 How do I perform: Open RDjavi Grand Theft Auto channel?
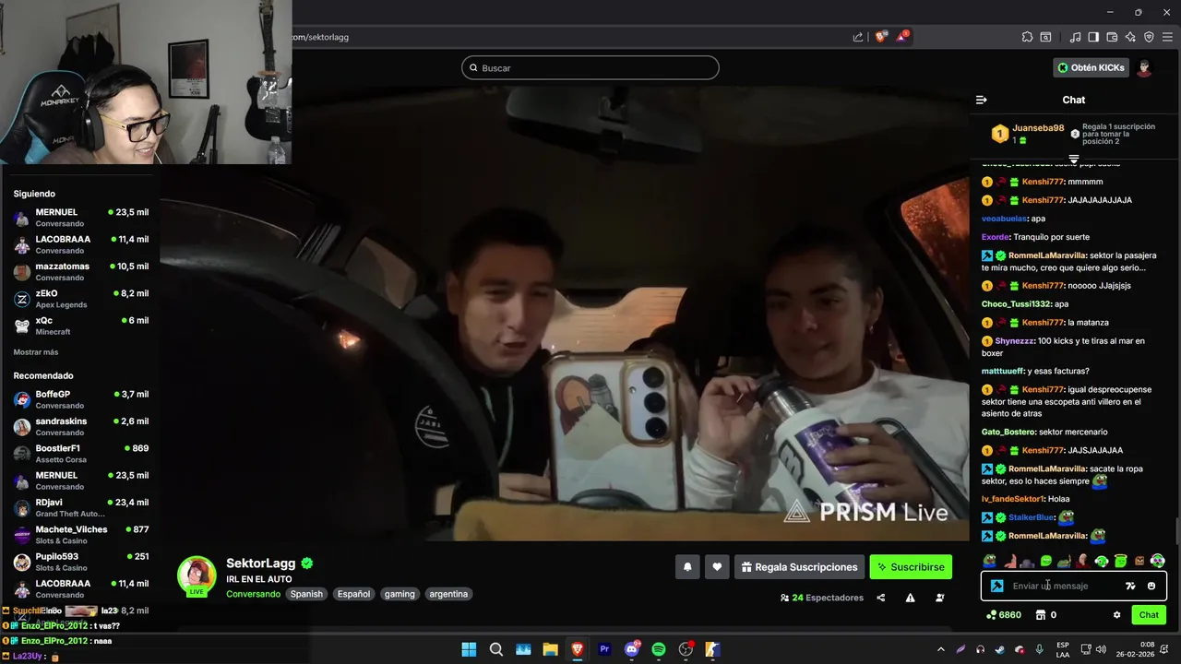coord(80,507)
